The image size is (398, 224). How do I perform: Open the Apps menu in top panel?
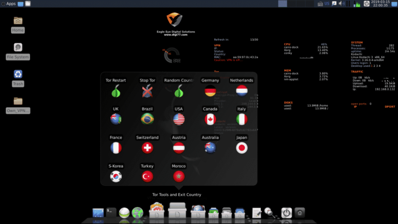click(x=8, y=4)
